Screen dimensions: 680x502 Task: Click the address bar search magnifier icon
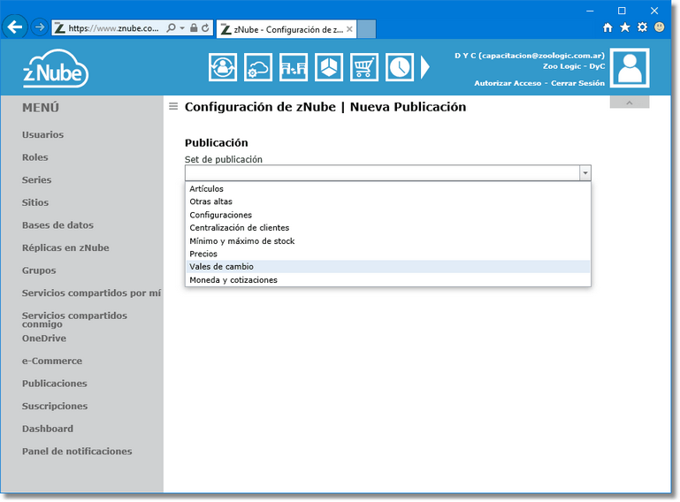pos(172,28)
